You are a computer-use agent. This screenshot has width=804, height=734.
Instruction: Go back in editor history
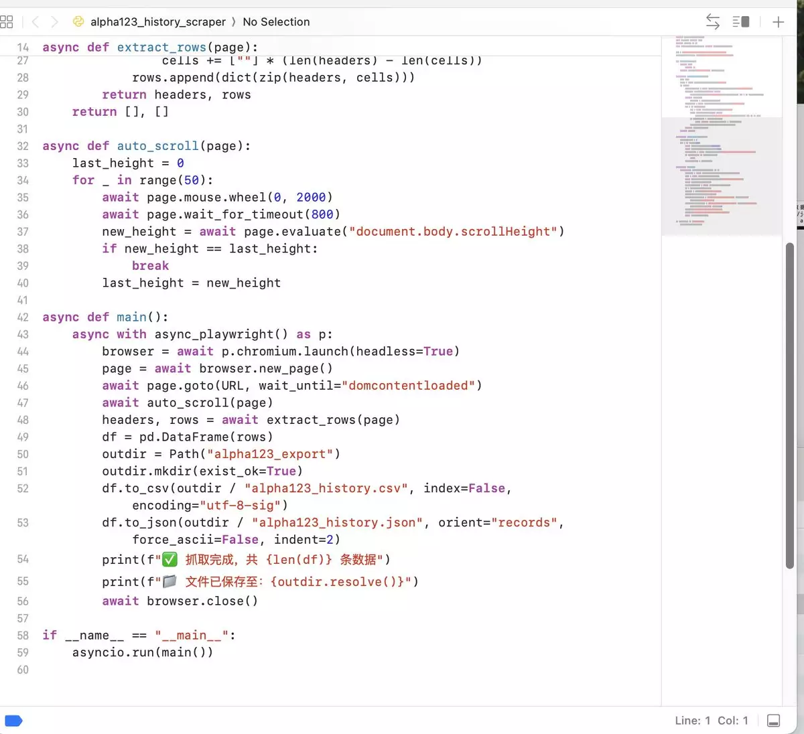[x=36, y=22]
